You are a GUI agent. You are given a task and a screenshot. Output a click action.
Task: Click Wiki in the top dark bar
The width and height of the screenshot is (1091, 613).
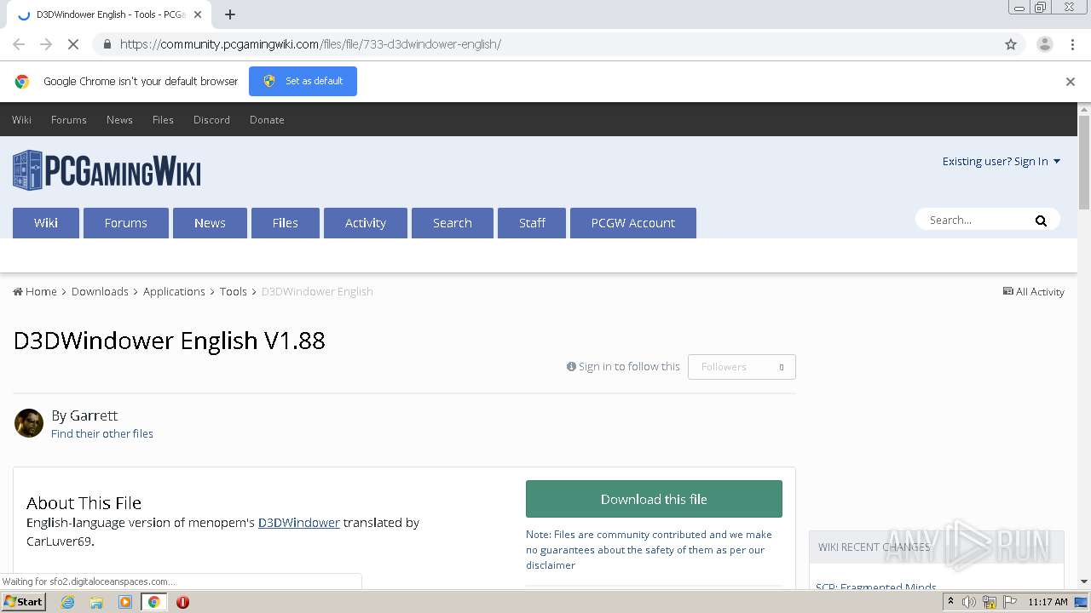[x=21, y=120]
